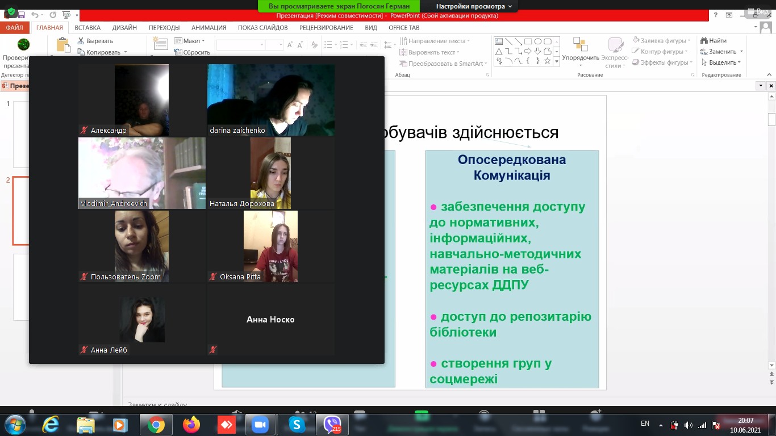Image resolution: width=776 pixels, height=436 pixels.
Task: Select the oval shape
Action: tap(538, 41)
